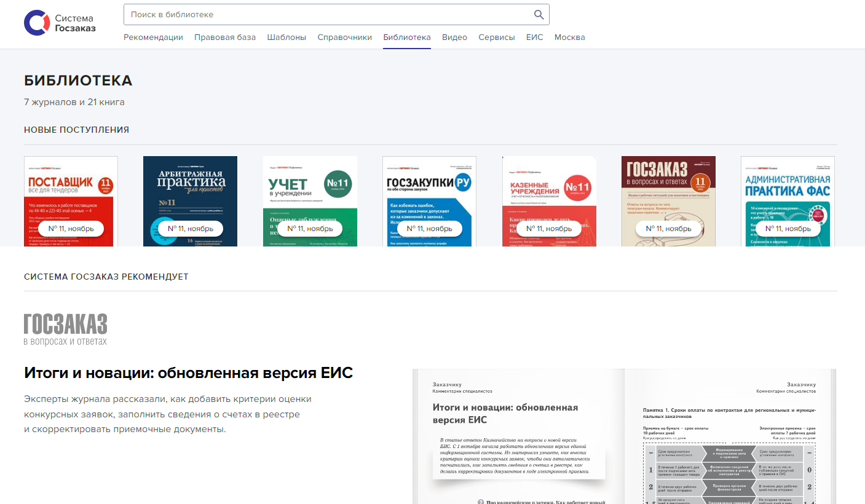Screen dimensions: 865x504
Task: Click № 11 badge on Поставщик cover
Action: 71,229
